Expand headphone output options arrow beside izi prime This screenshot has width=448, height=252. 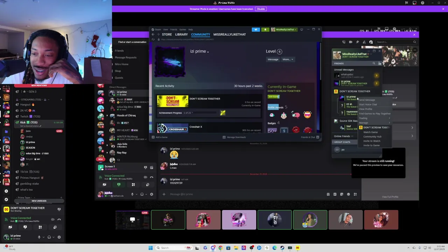[x=54, y=237]
